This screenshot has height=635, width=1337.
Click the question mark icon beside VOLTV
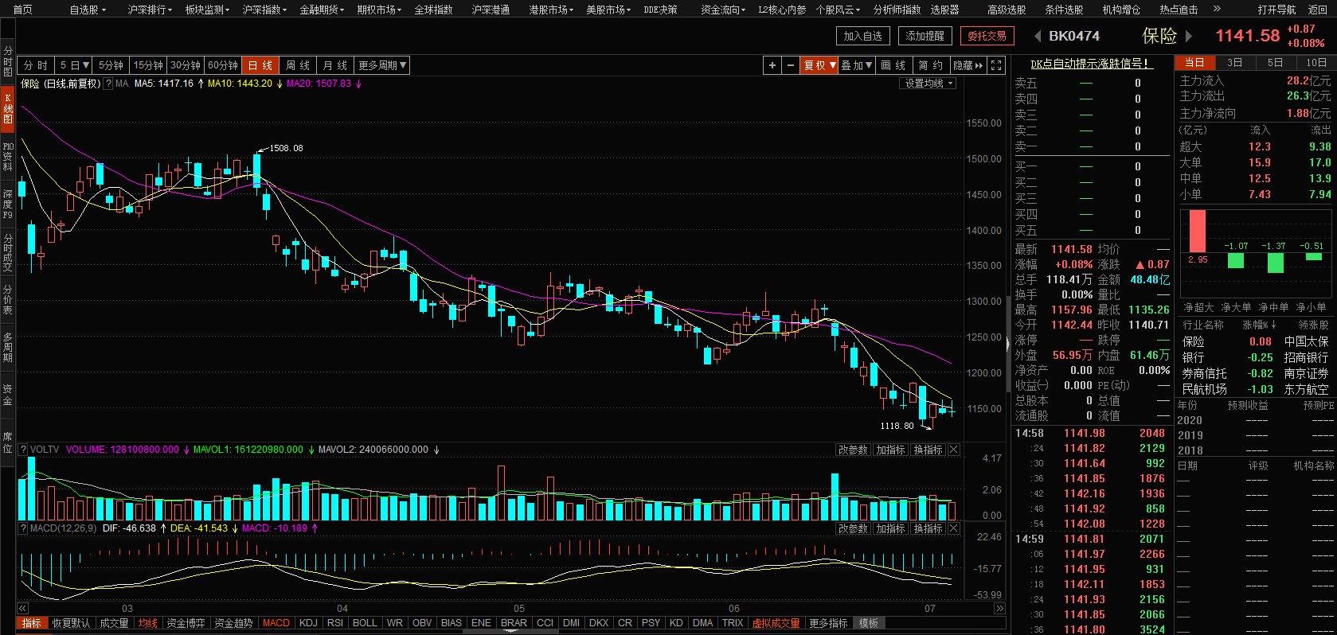(23, 450)
